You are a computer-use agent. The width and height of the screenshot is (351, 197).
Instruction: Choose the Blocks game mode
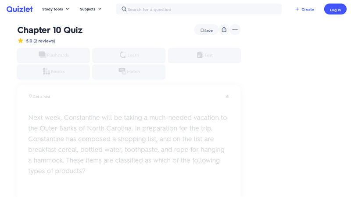(54, 72)
